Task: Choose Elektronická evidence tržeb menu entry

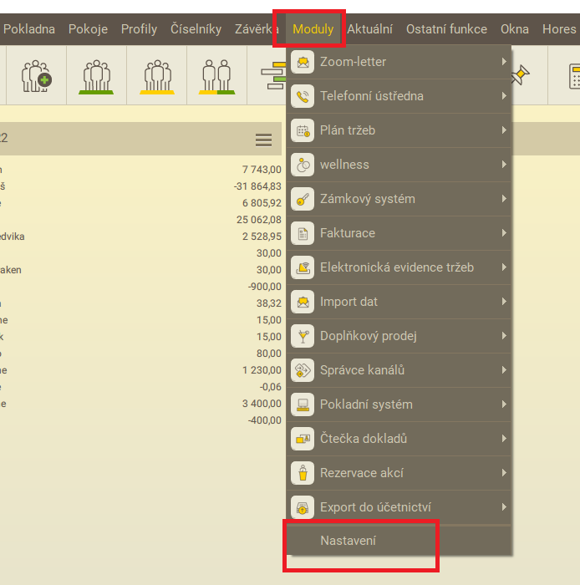Action: coord(396,267)
